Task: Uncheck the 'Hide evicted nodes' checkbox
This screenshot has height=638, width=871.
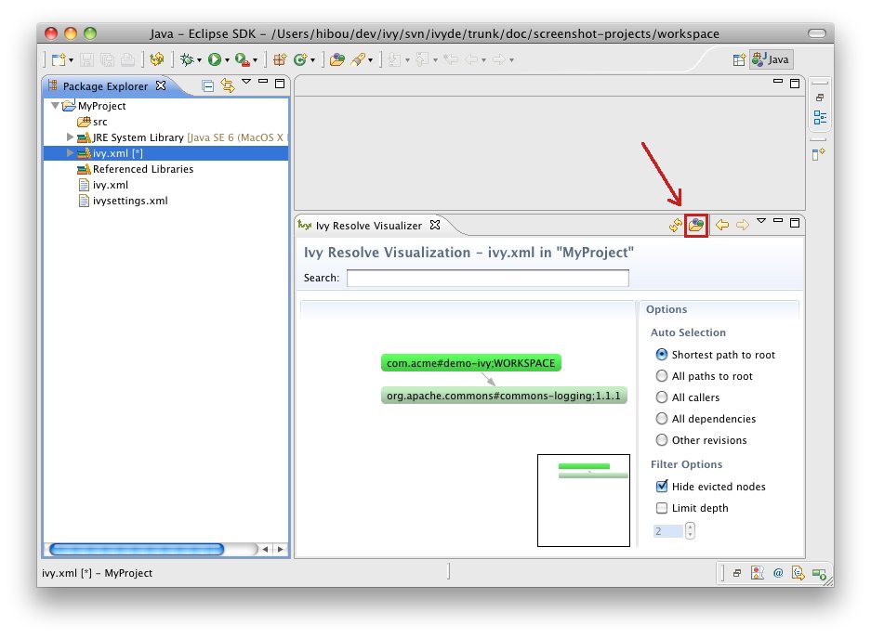Action: tap(662, 486)
